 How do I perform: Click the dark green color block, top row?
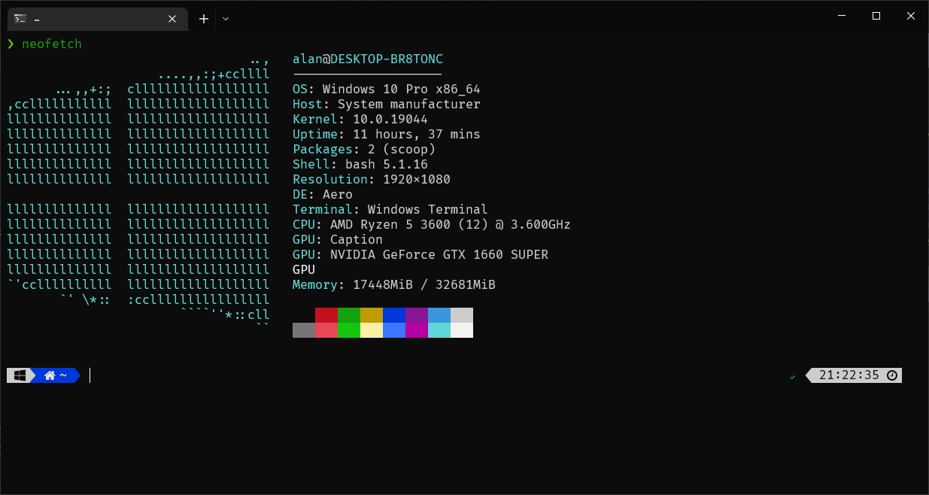pyautogui.click(x=349, y=315)
